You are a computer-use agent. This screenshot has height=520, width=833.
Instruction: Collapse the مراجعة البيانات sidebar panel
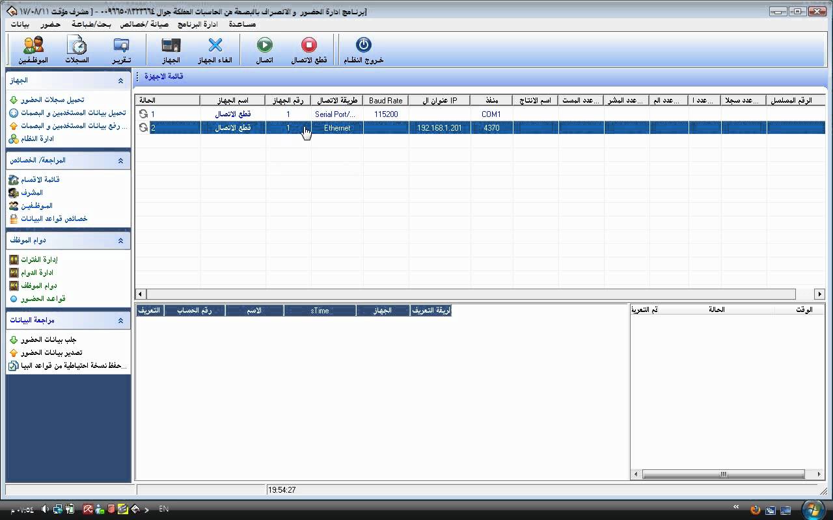pos(120,320)
